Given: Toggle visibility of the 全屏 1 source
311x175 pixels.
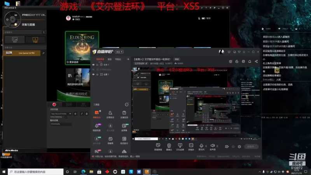Looking at the screenshot, I should pos(93,74).
